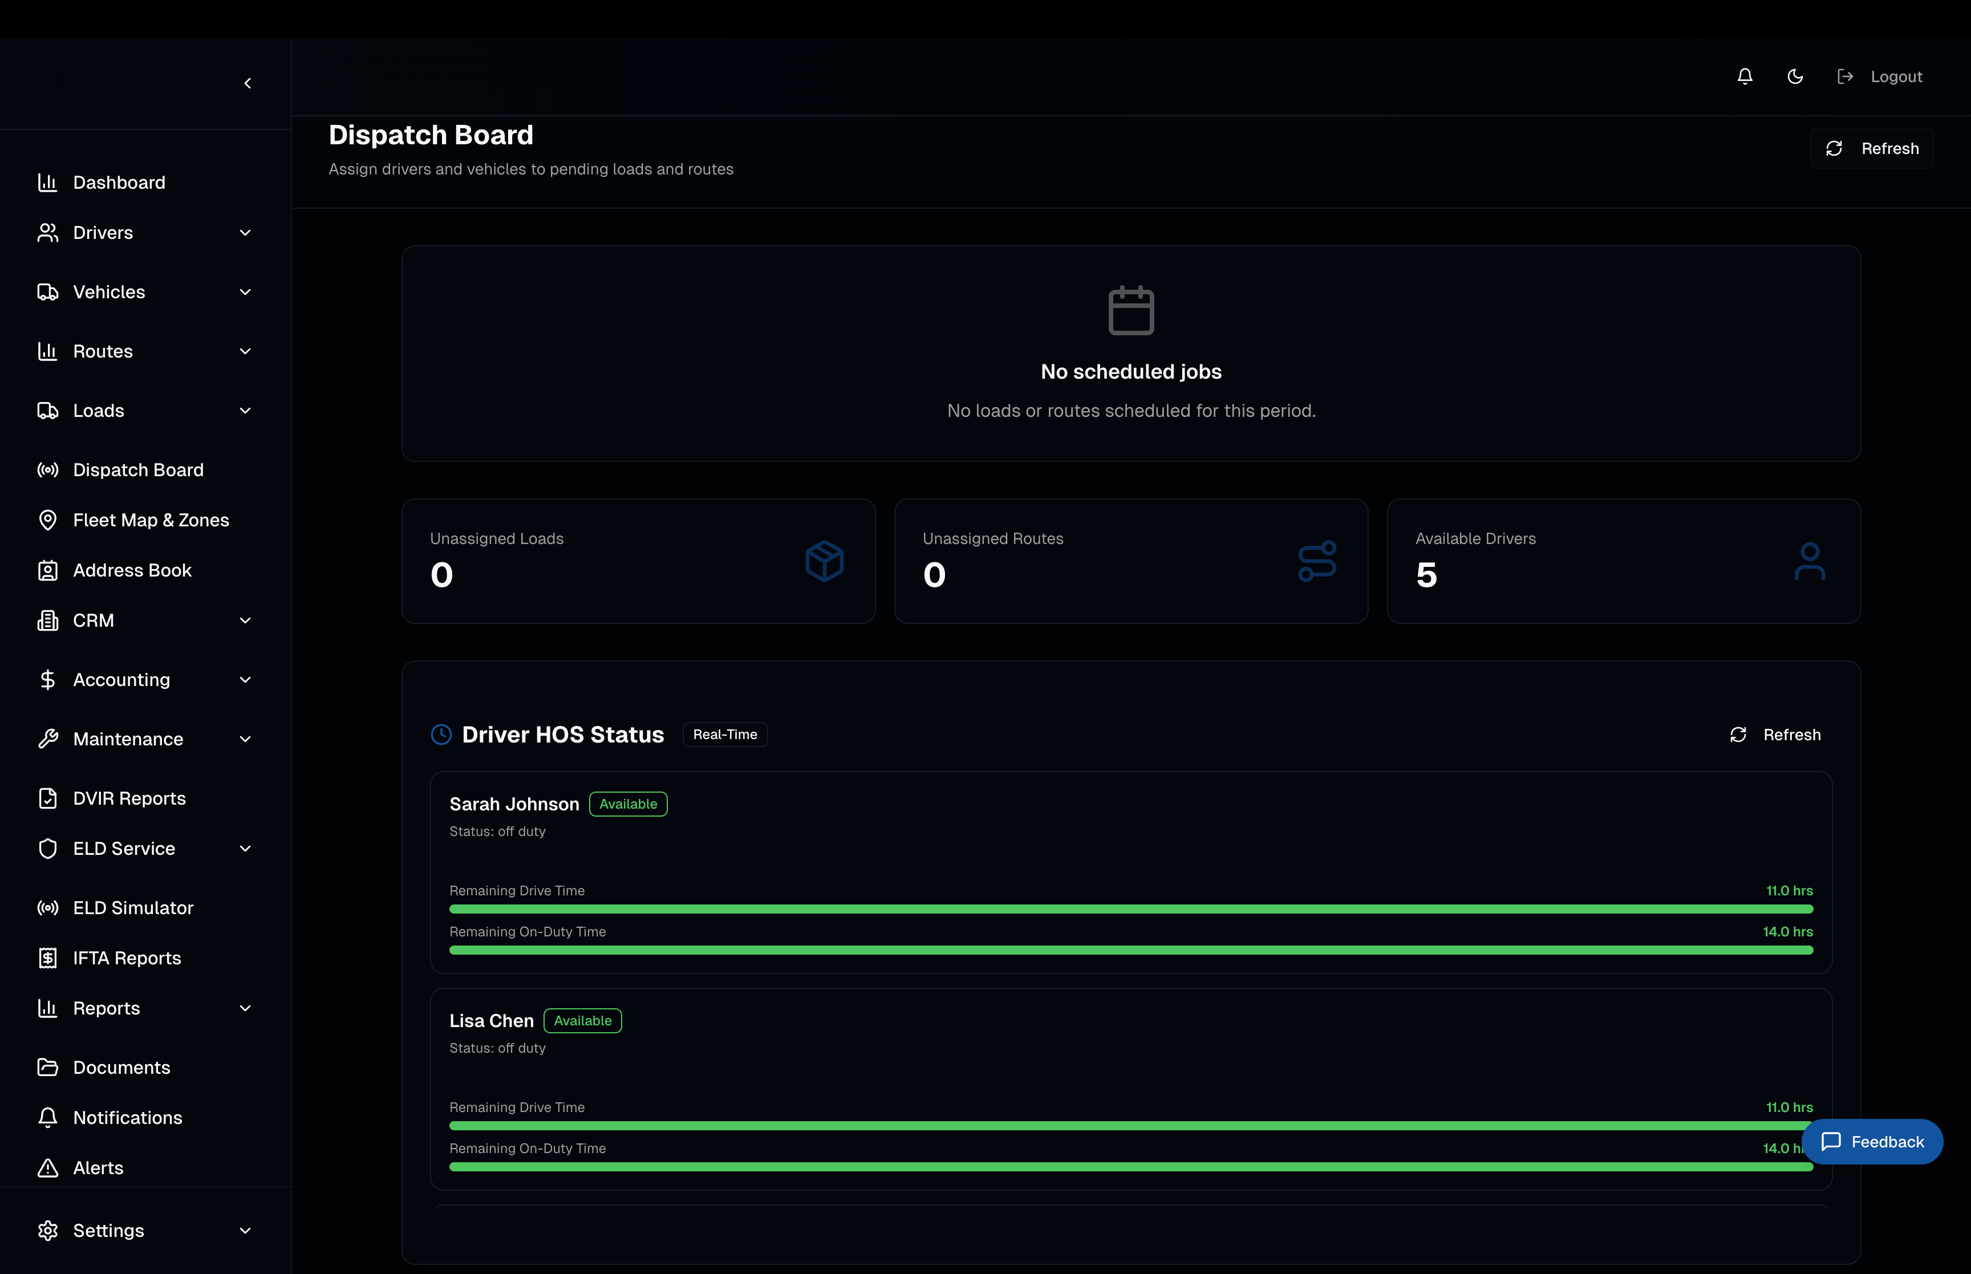
Task: Click the calendar icon above No scheduled jobs
Action: tap(1131, 311)
